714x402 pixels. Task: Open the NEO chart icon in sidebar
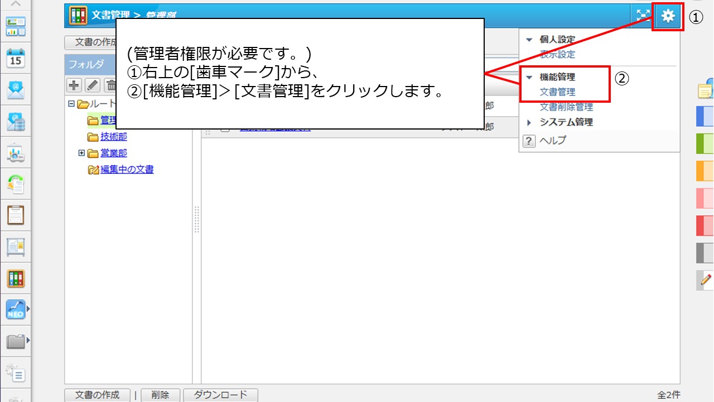15,310
